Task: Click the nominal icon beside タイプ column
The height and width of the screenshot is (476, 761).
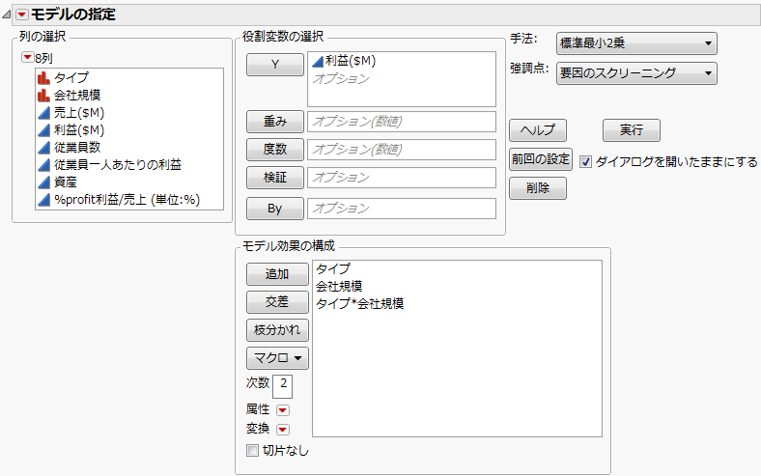Action: (43, 77)
